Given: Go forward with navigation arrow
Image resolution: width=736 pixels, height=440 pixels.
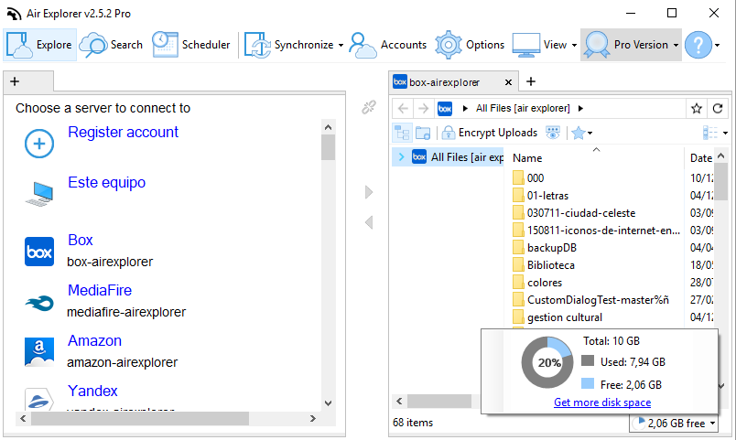Looking at the screenshot, I should pos(424,108).
